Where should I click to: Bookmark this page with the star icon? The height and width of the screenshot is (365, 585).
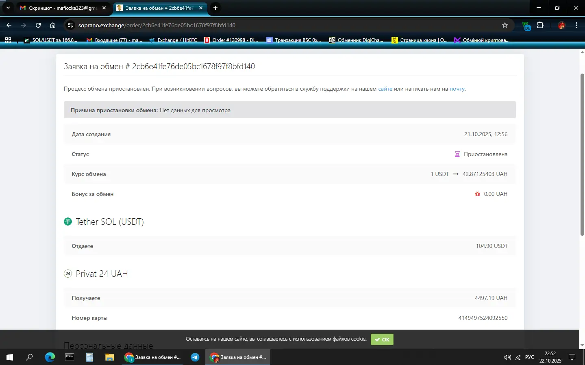505,25
